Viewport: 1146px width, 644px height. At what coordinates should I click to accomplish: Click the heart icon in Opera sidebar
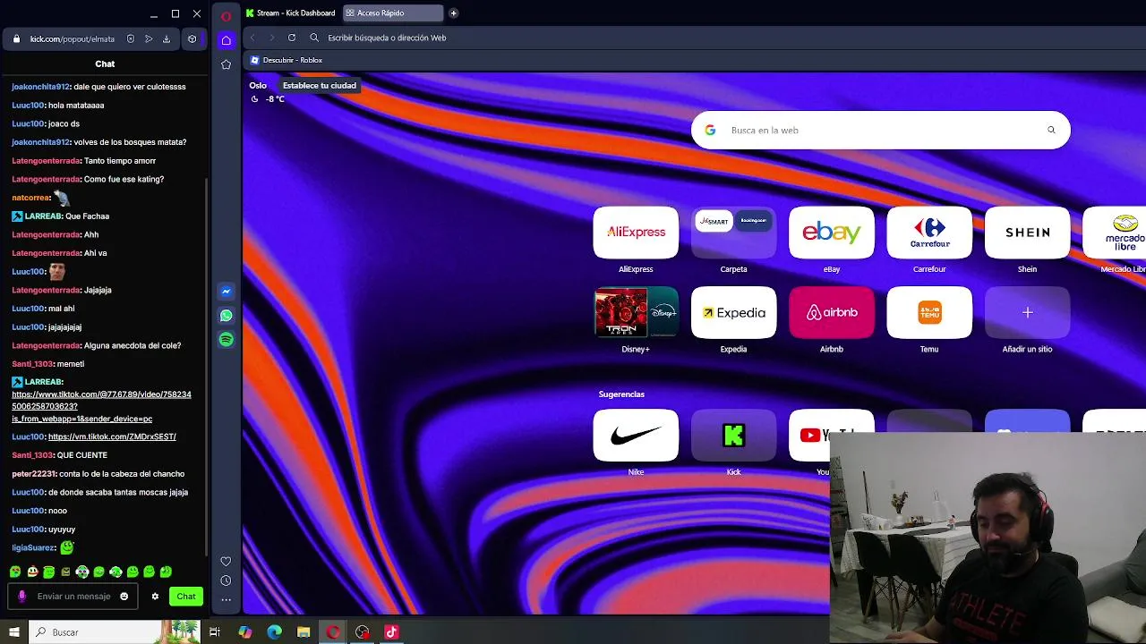pos(226,562)
